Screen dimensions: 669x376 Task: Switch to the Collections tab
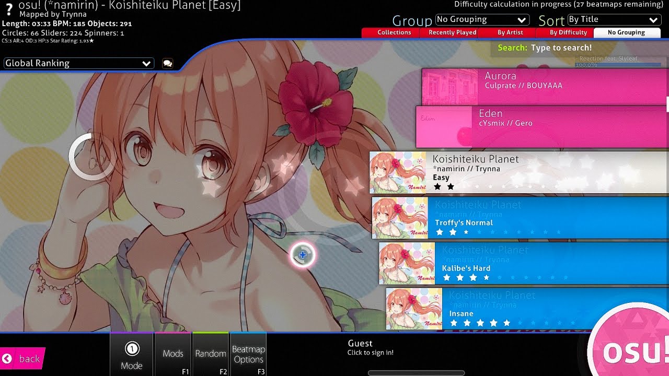[x=394, y=32]
